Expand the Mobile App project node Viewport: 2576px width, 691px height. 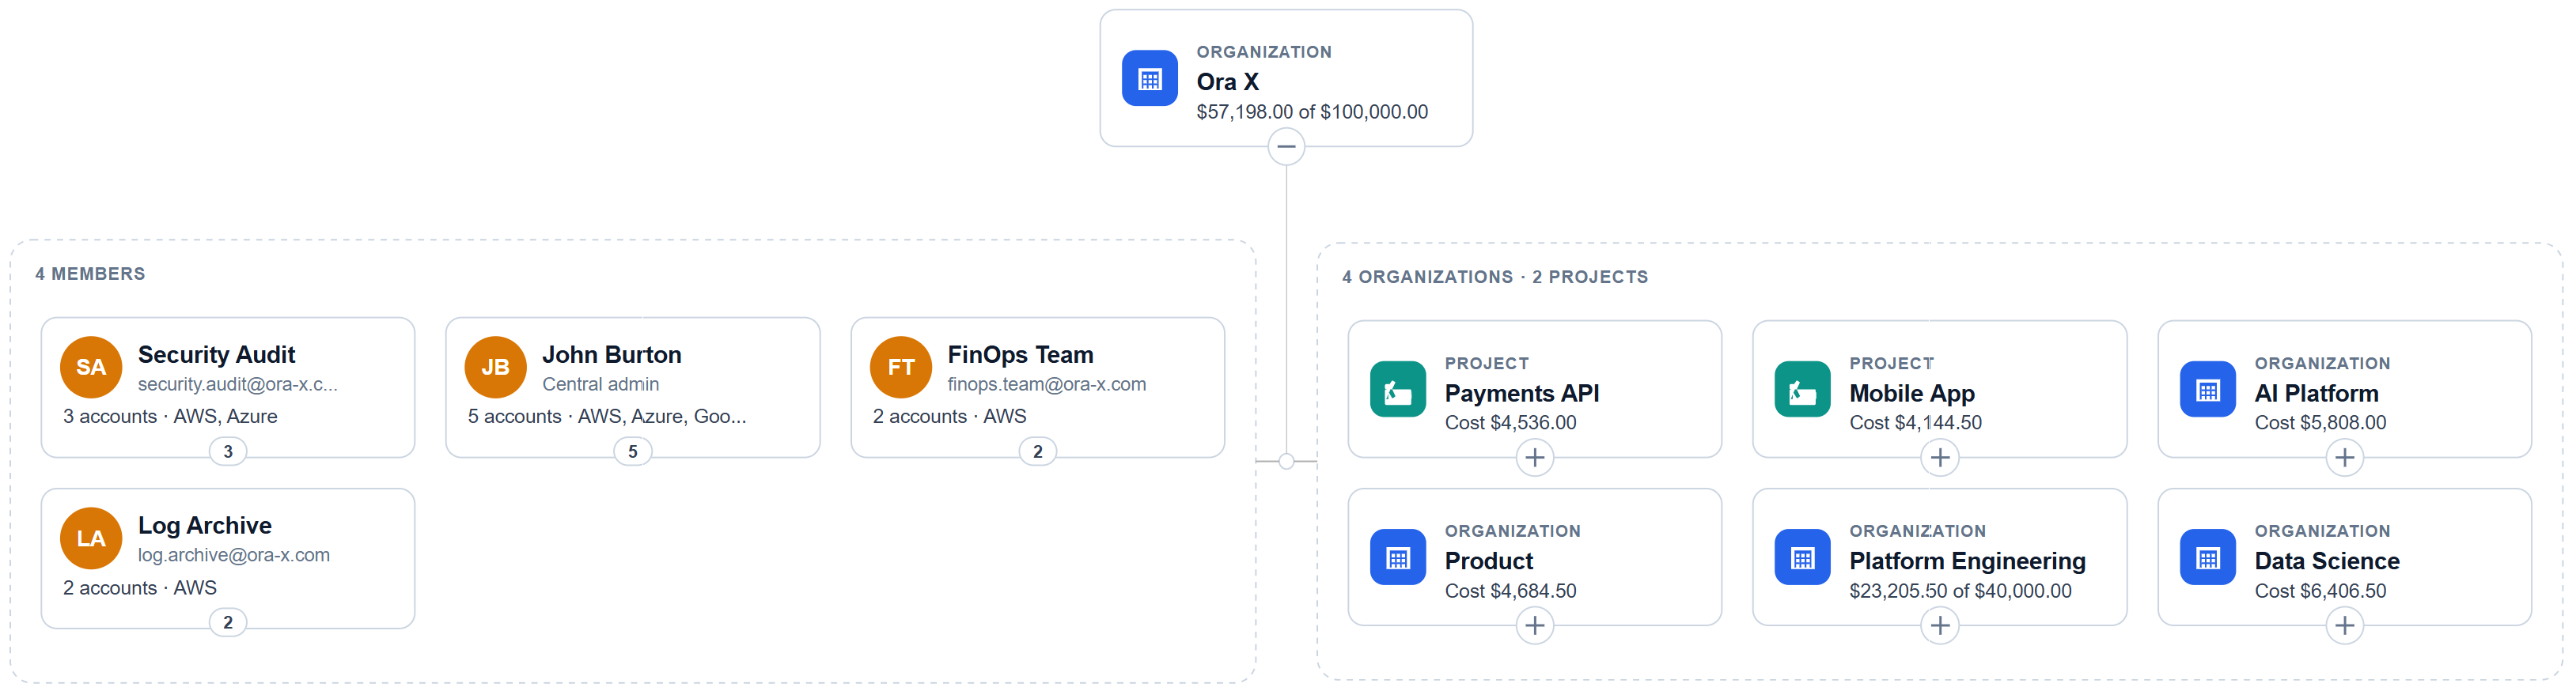coord(1939,458)
